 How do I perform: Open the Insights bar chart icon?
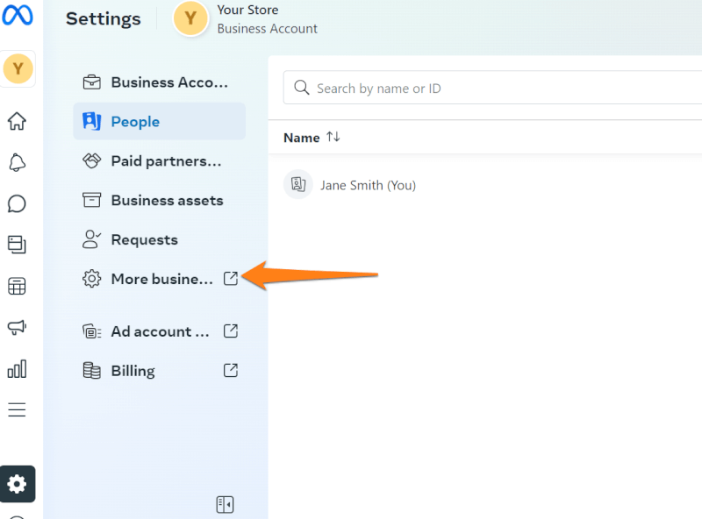point(17,368)
